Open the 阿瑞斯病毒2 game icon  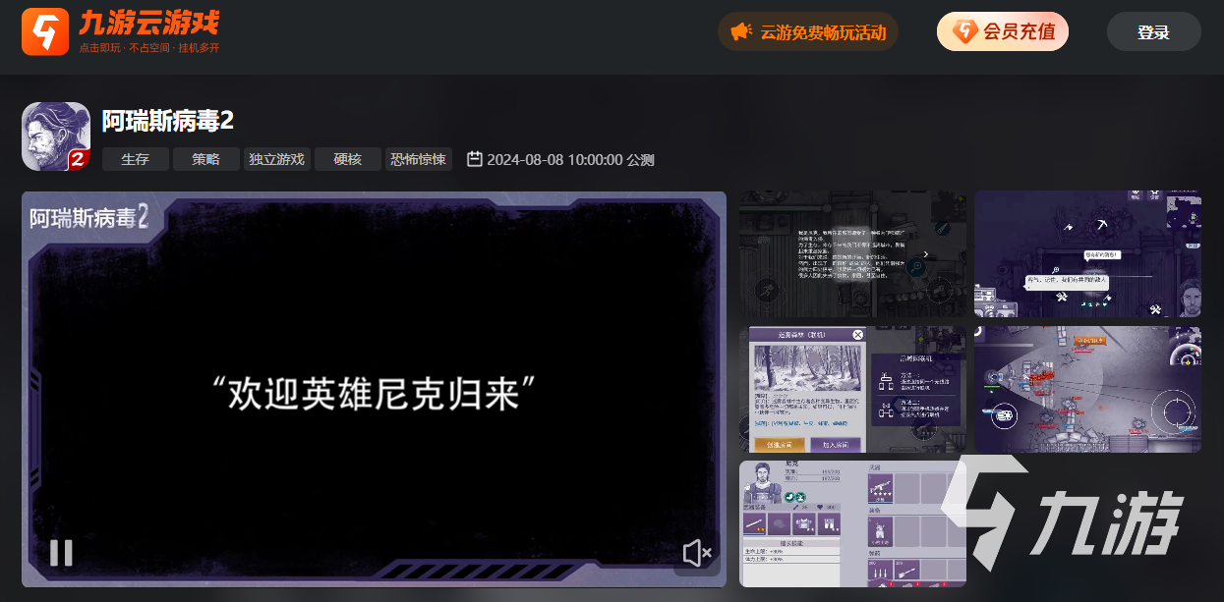pos(56,137)
